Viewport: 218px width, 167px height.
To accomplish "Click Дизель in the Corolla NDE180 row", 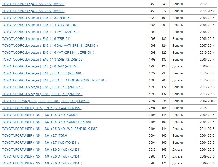I will pos(177,80).
